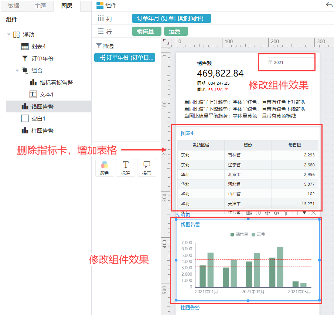Click 销售量 row field pill
The image size is (334, 315).
click(147, 31)
